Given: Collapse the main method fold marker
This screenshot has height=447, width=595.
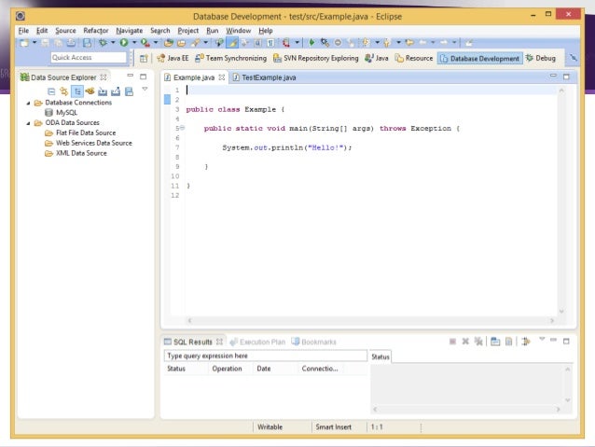Looking at the screenshot, I should pyautogui.click(x=182, y=128).
